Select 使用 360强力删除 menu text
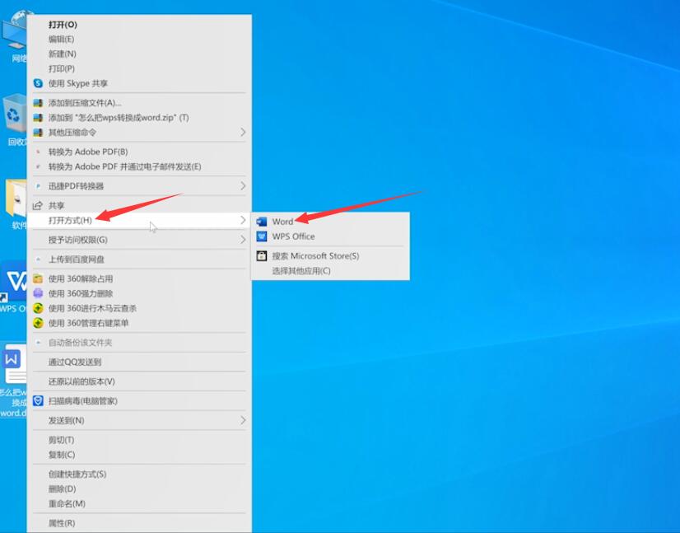 81,293
